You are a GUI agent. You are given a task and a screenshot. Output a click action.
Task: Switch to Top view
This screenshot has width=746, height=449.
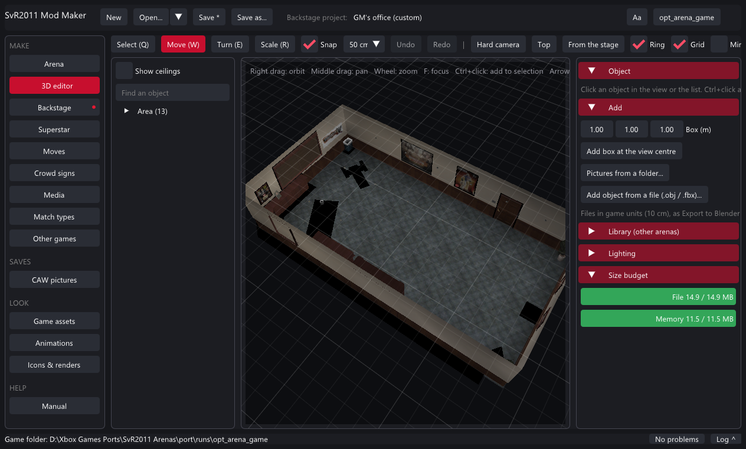tap(544, 44)
